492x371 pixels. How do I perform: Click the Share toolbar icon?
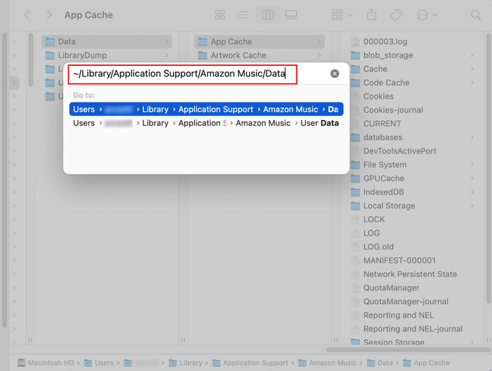tap(372, 15)
